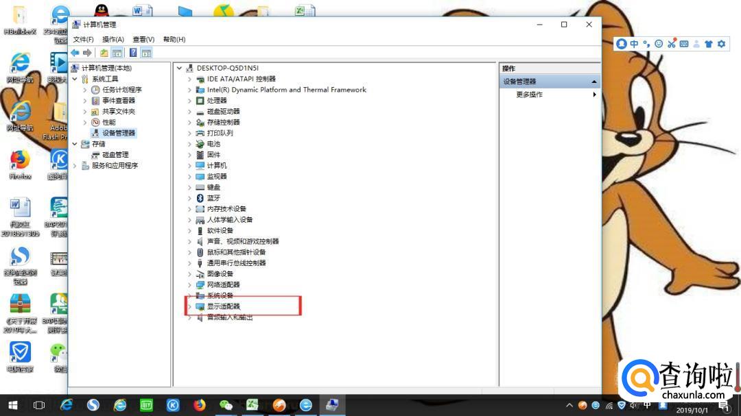This screenshot has height=416, width=741.
Task: Open WeChat from the taskbar
Action: coord(226,405)
